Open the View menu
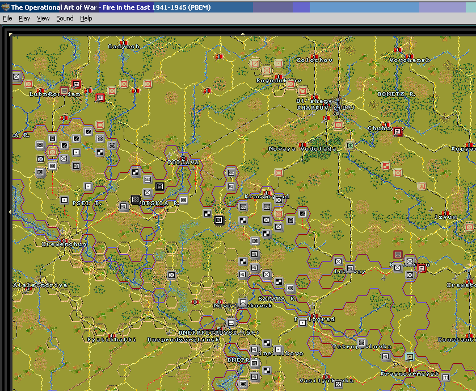 [x=43, y=18]
